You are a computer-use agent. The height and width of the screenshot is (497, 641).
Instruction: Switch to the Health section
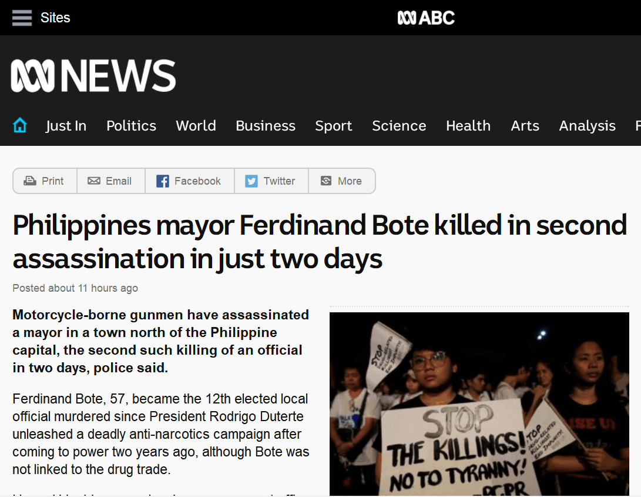tap(468, 126)
